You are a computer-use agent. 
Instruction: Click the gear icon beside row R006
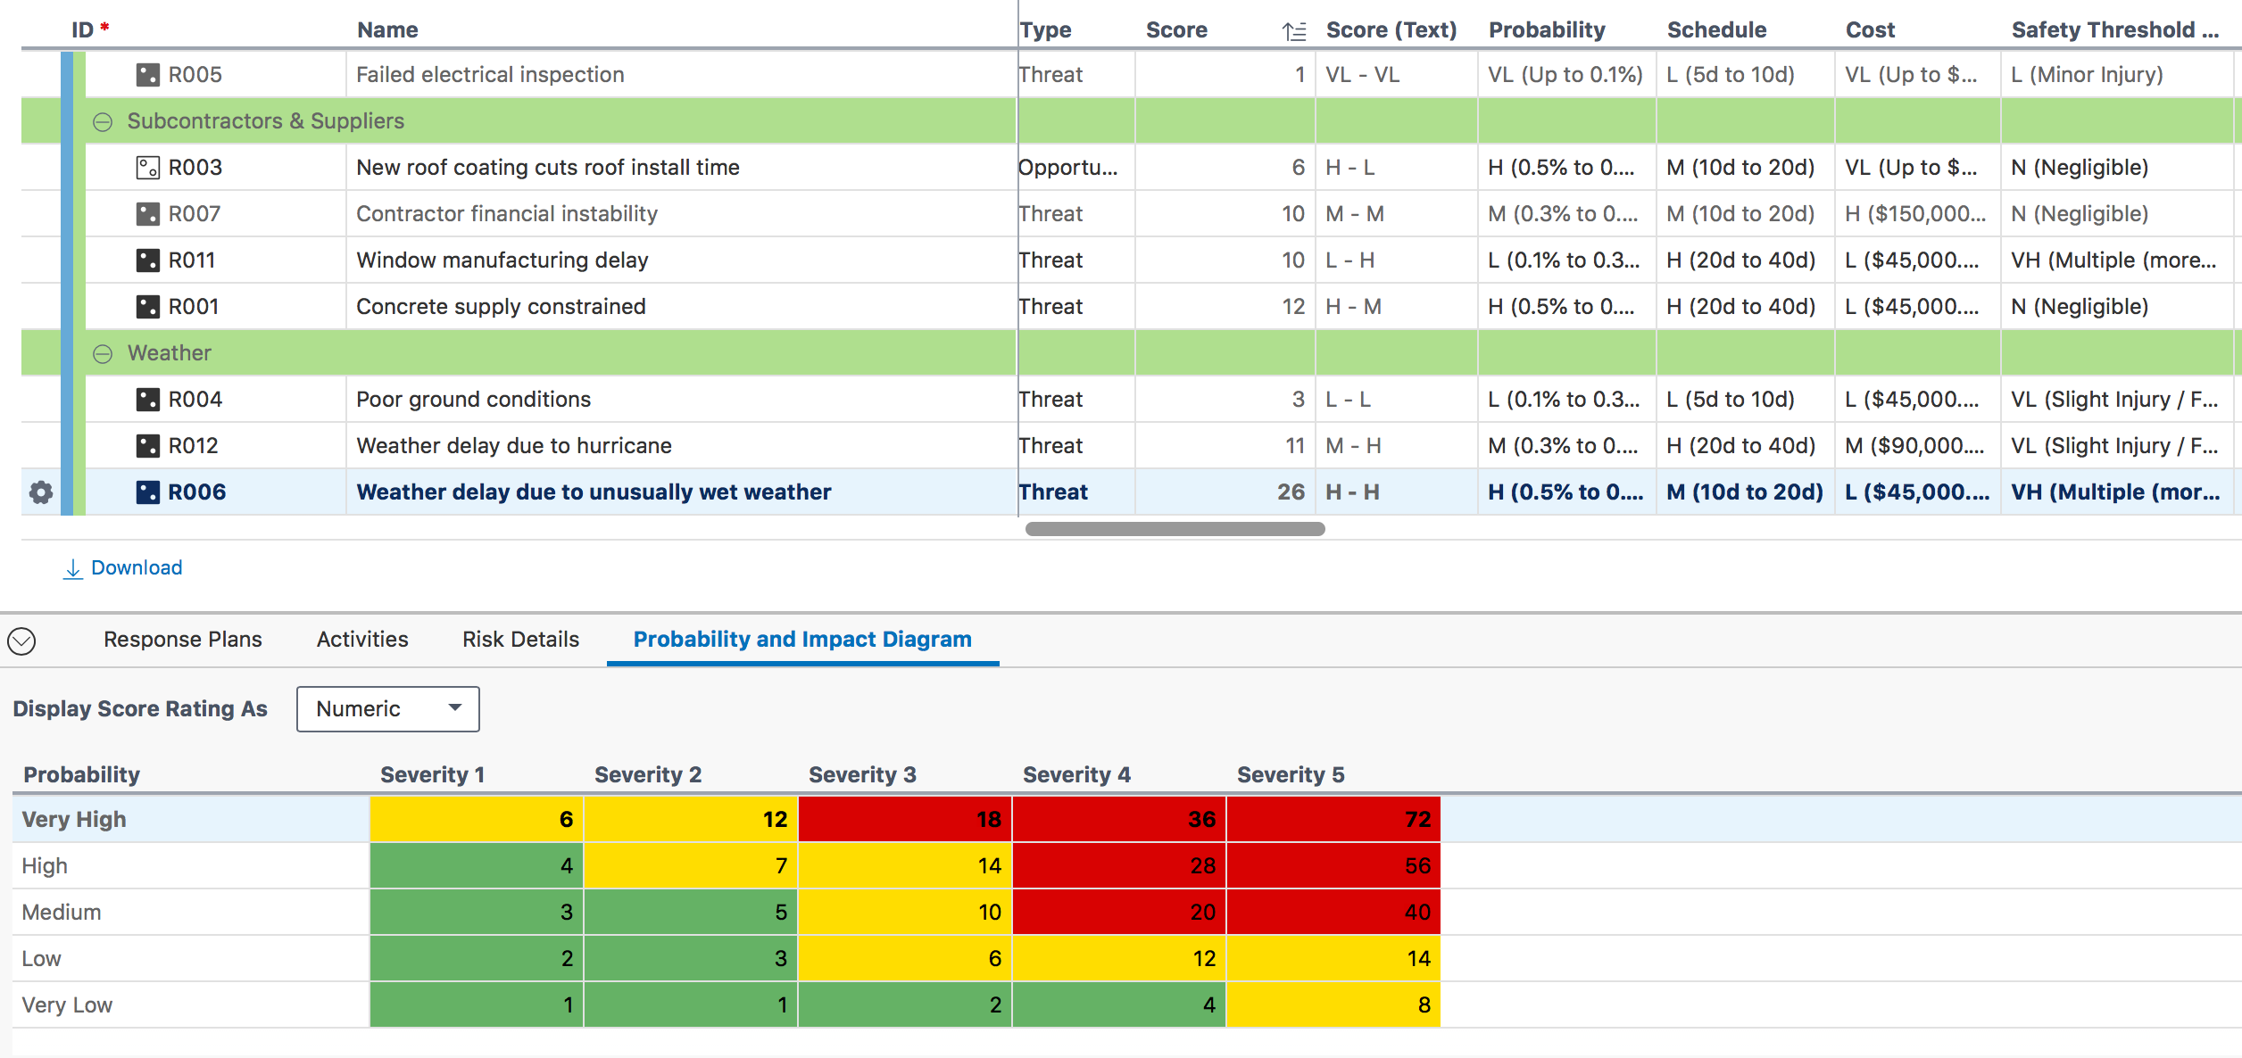(x=41, y=492)
